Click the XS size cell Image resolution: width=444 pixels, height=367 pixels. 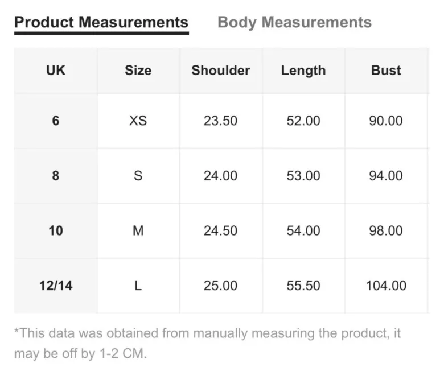coord(138,121)
